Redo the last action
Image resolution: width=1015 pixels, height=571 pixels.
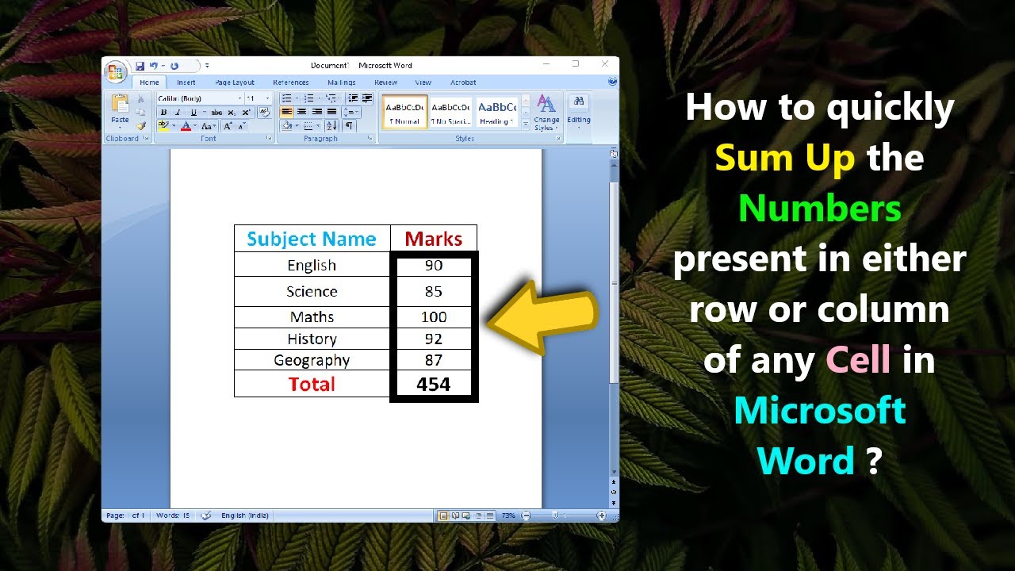point(174,66)
